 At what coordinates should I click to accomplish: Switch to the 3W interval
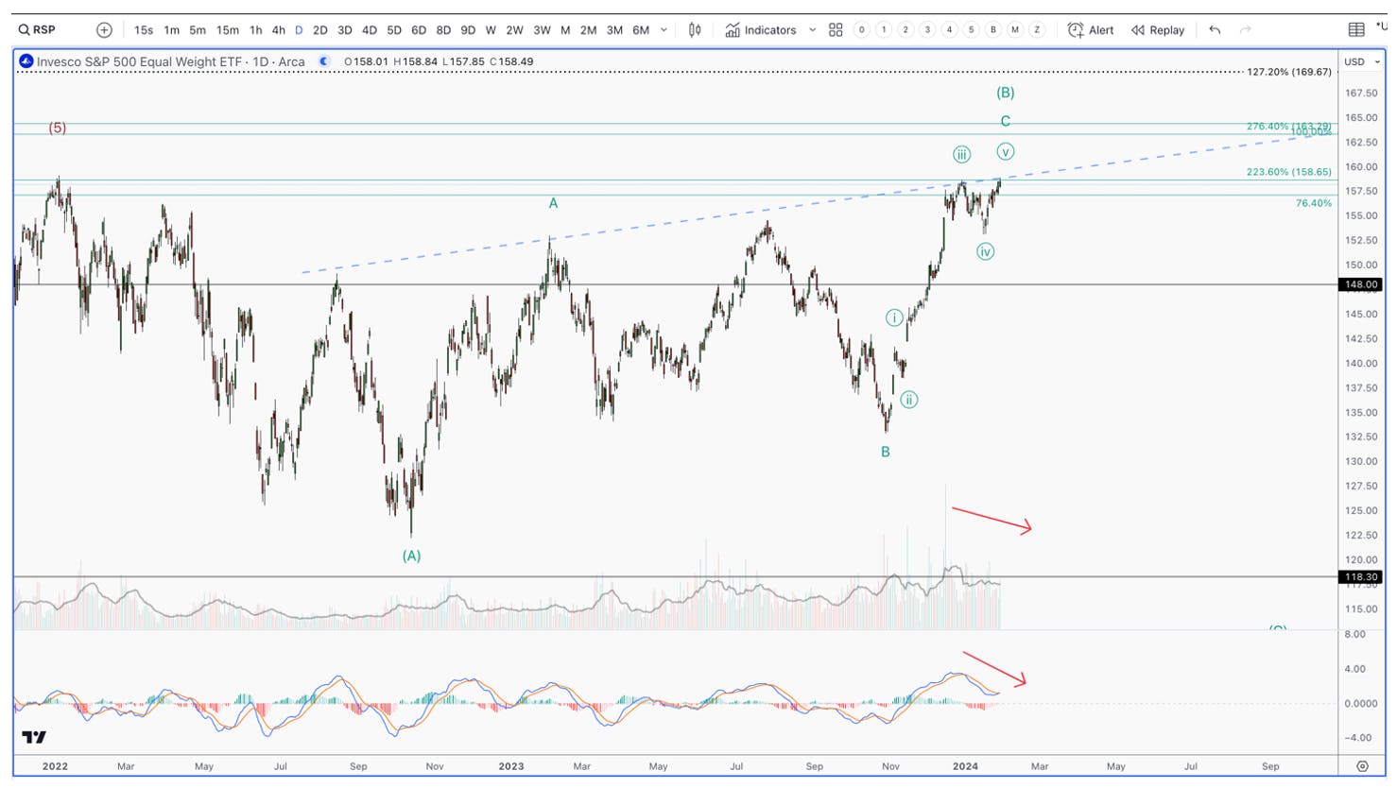[542, 30]
